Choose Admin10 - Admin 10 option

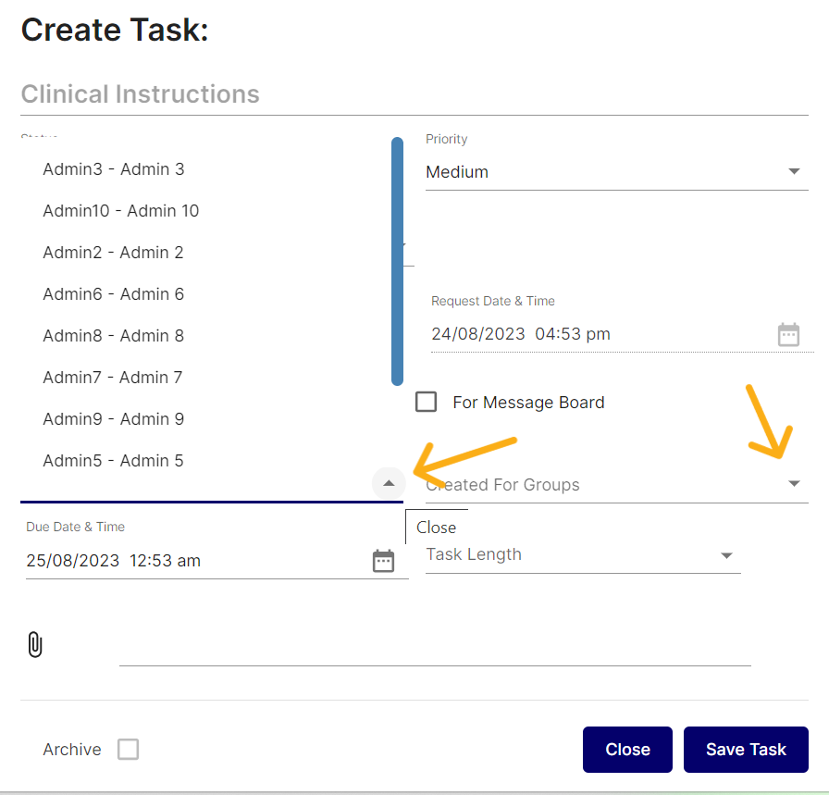[x=121, y=211]
